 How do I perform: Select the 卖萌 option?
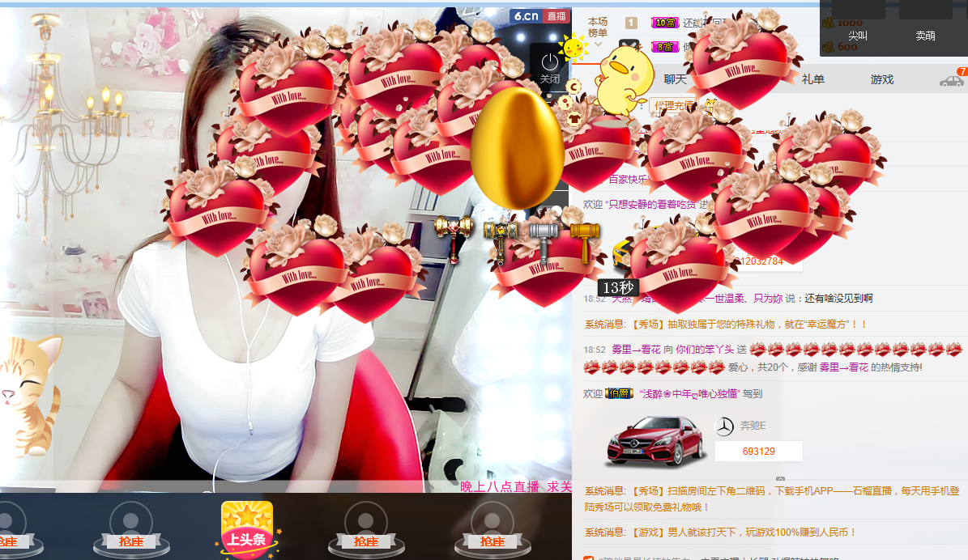pyautogui.click(x=925, y=36)
